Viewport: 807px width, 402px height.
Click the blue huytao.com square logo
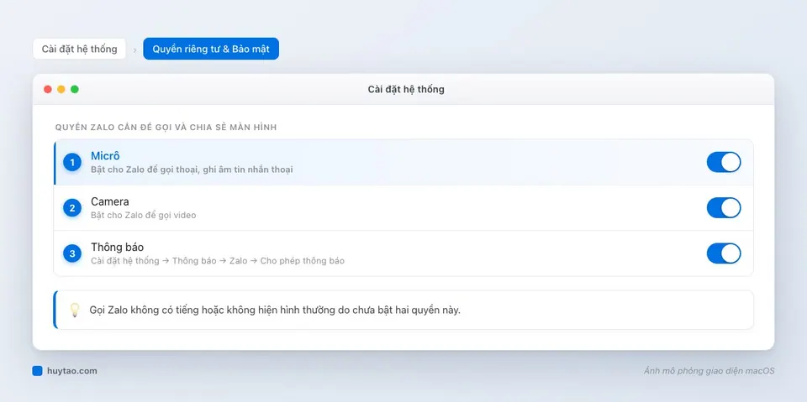pos(37,371)
